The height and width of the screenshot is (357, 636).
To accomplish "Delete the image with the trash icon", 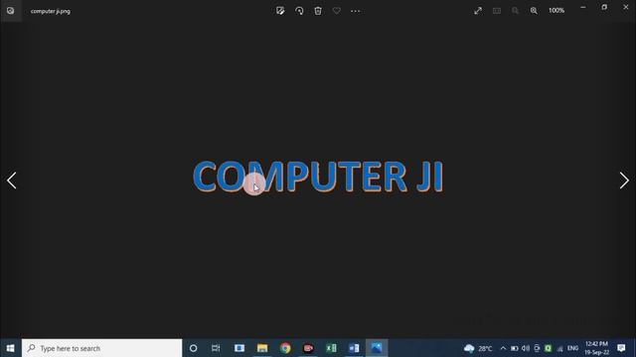I will [318, 11].
